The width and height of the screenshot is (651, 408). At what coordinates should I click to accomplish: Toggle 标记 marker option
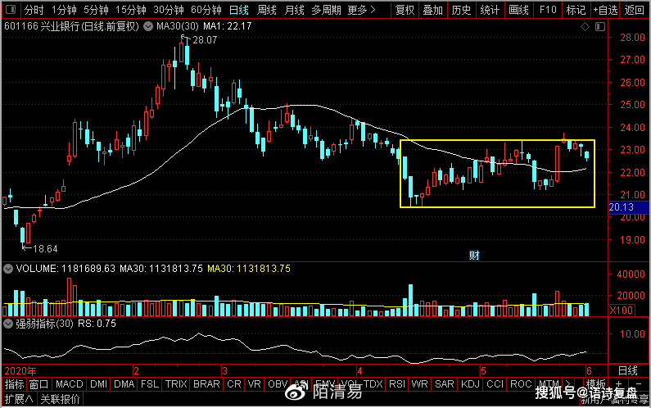point(576,11)
